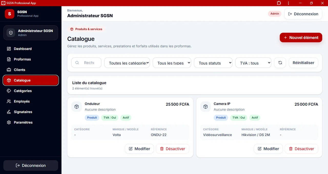Click Déconnexion at sidebar bottom
This screenshot has width=328, height=174.
pyautogui.click(x=31, y=166)
